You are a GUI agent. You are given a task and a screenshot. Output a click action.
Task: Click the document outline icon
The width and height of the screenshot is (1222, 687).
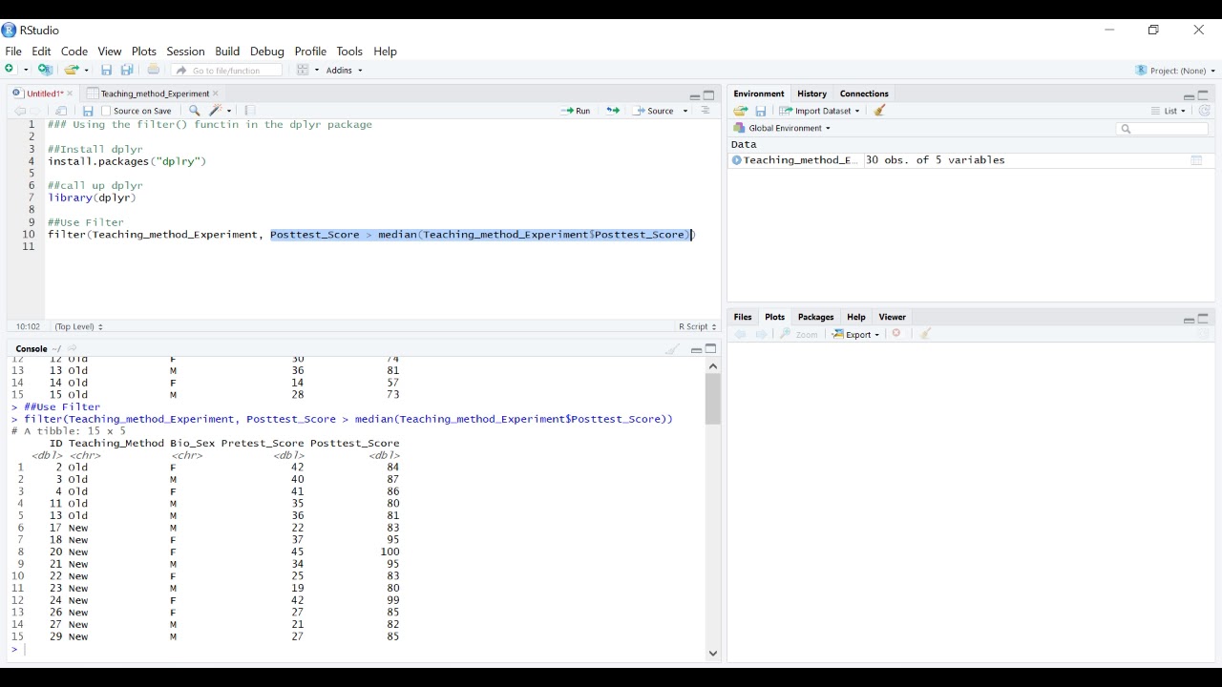706,111
